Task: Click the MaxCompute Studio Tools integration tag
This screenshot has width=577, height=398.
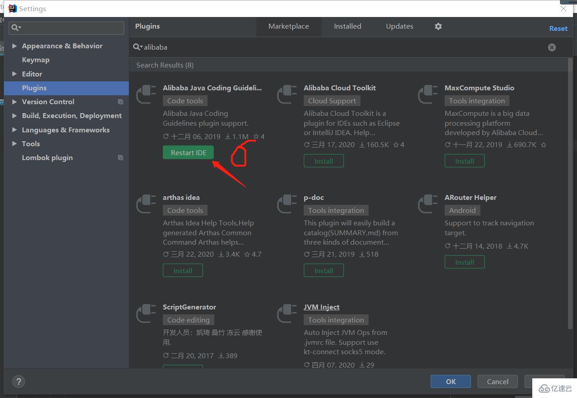Action: tap(477, 101)
